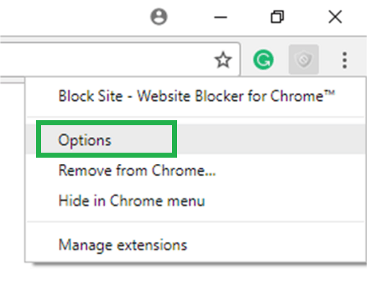
Task: Select Options from the extension menu
Action: [x=85, y=140]
